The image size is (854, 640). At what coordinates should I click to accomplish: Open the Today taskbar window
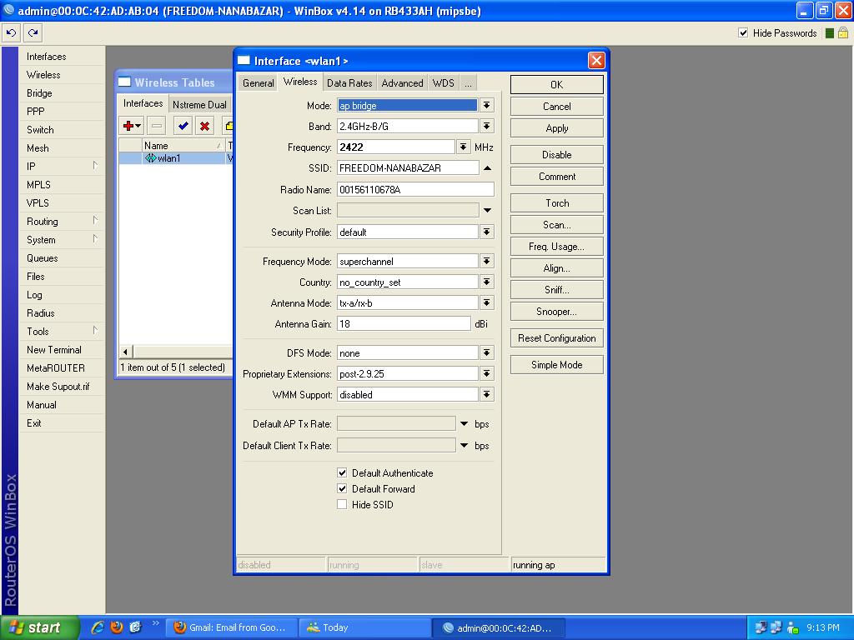click(365, 627)
